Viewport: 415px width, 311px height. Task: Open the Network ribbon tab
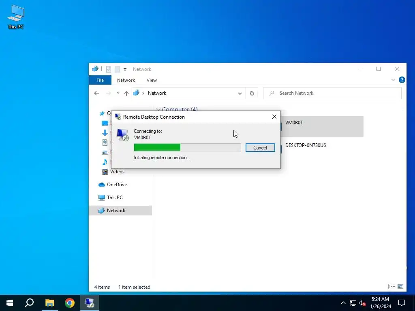[126, 80]
